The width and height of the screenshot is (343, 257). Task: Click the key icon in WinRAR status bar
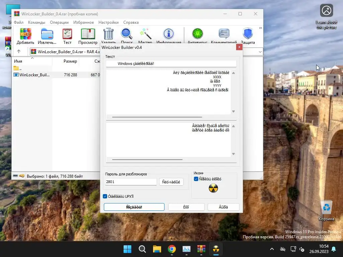(x=22, y=176)
